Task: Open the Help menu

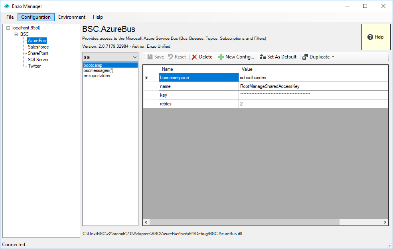Action: tap(98, 17)
